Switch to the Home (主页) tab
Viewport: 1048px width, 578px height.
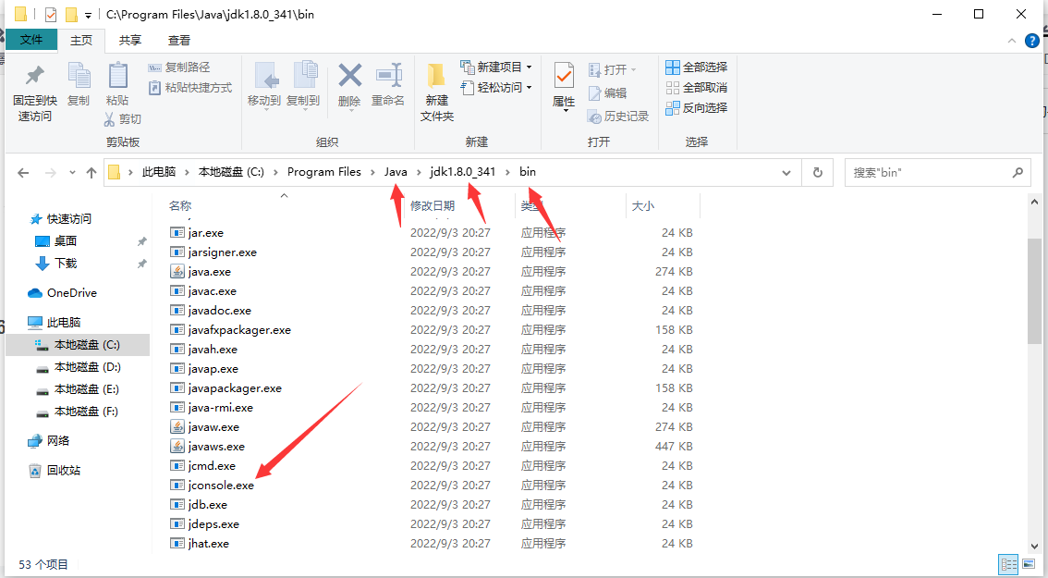pos(81,41)
